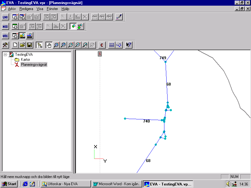
Task: Click the road label 740 on the map
Action: pos(147,121)
